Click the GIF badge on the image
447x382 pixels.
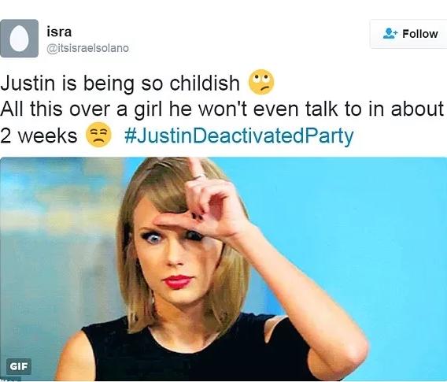tap(19, 366)
